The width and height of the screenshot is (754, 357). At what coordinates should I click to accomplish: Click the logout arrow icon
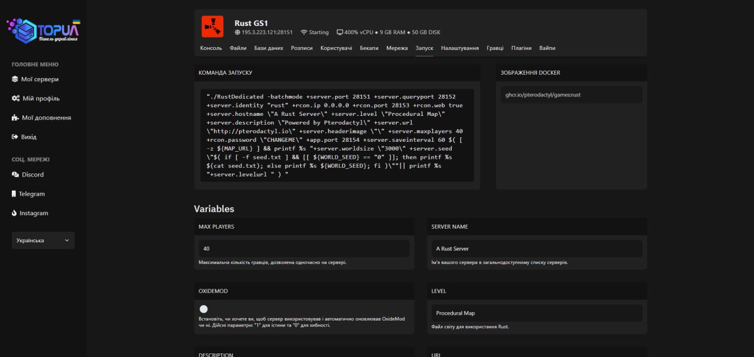(15, 137)
